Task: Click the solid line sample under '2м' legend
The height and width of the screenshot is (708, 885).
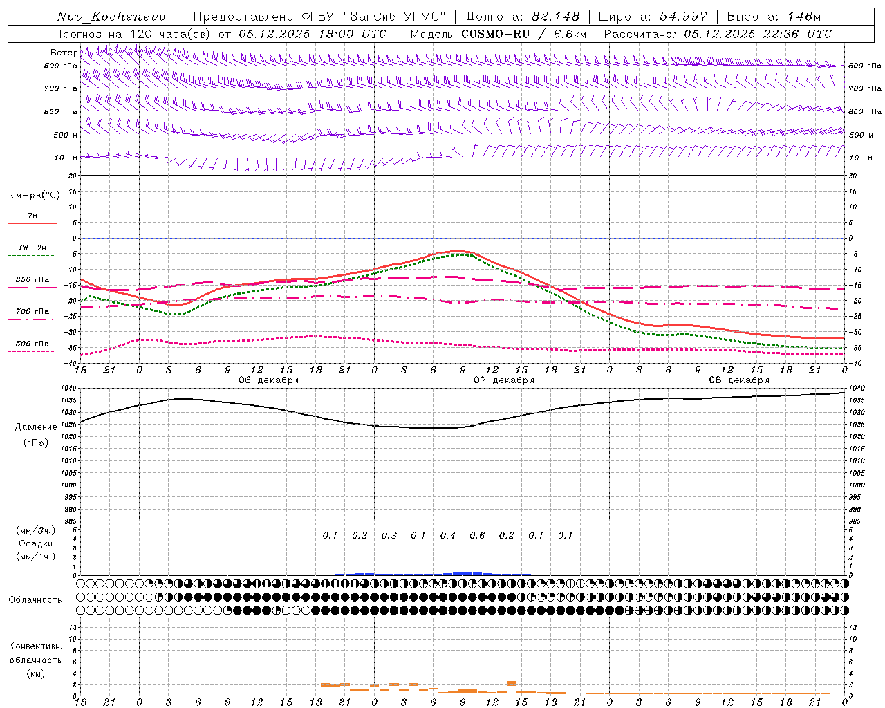Action: (x=32, y=224)
